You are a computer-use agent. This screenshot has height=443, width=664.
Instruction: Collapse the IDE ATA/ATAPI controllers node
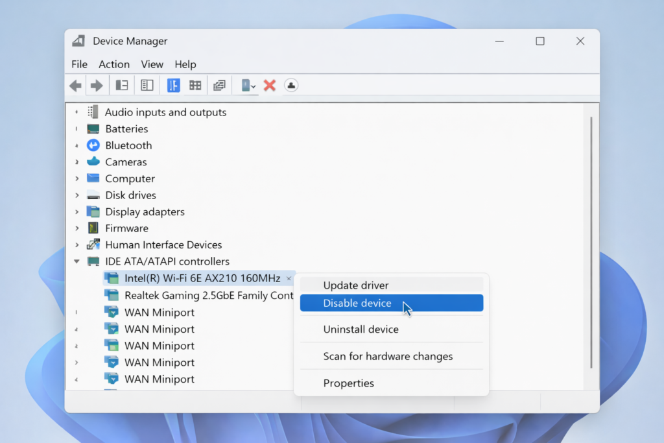point(77,261)
